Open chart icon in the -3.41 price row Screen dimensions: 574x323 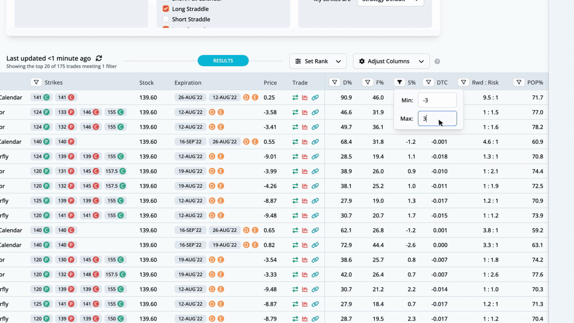pyautogui.click(x=305, y=127)
